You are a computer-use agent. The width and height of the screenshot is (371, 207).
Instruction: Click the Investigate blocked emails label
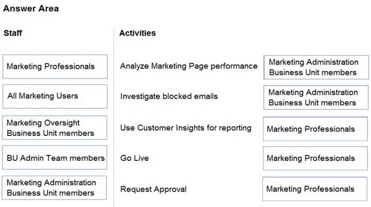169,97
